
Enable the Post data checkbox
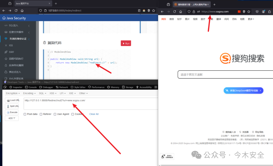(25, 114)
